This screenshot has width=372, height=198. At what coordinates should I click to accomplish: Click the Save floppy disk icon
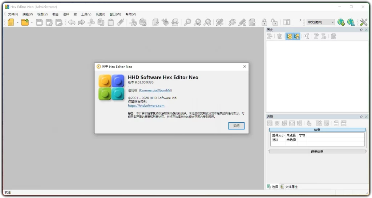[39, 22]
